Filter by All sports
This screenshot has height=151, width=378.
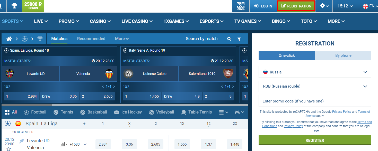pos(11,112)
